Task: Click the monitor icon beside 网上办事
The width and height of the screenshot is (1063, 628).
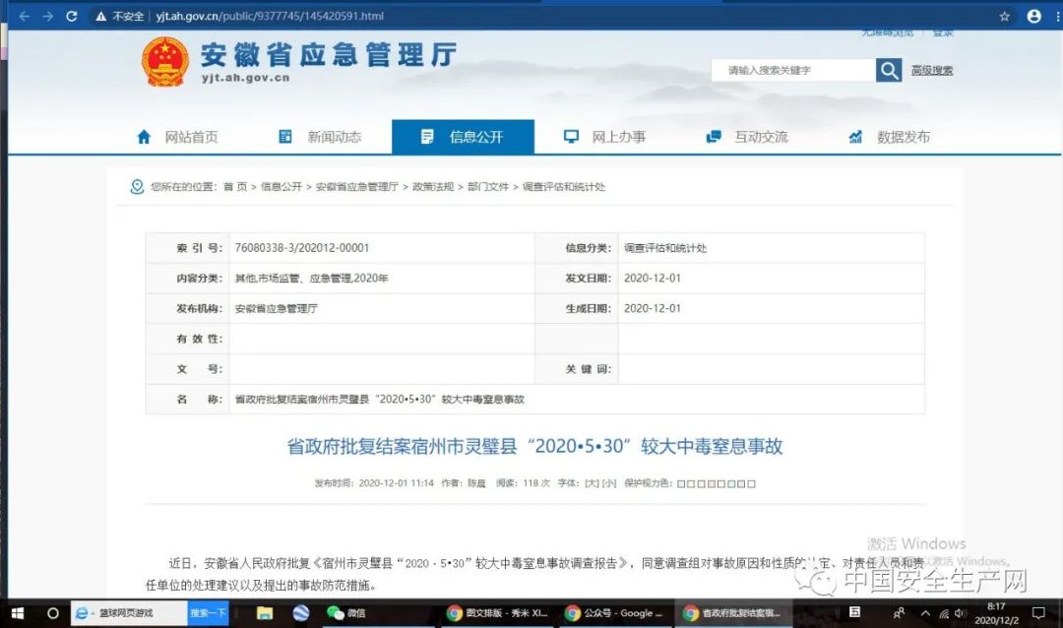Action: point(571,137)
